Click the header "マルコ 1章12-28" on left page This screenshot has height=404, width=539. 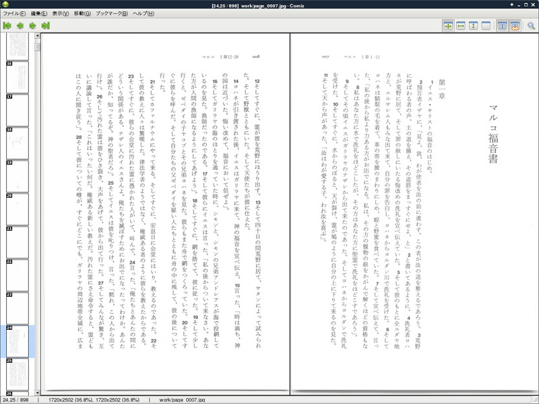coord(220,57)
